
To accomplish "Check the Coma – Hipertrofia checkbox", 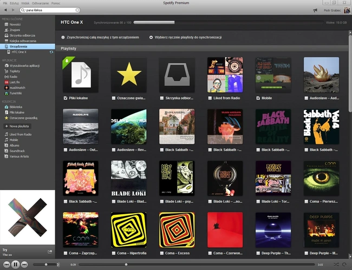I will pos(114,253).
